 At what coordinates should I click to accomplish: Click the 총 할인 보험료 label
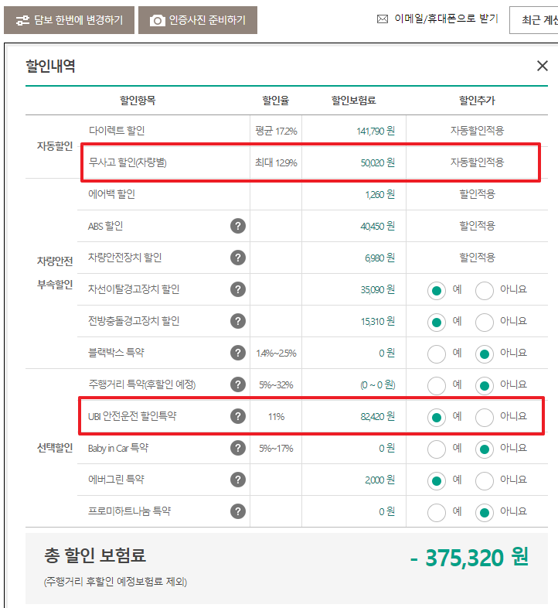click(x=95, y=555)
